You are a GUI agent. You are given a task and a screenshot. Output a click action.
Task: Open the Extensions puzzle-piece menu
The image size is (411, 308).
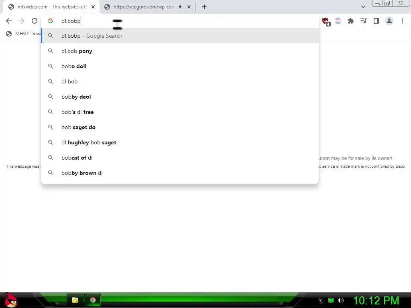[351, 21]
